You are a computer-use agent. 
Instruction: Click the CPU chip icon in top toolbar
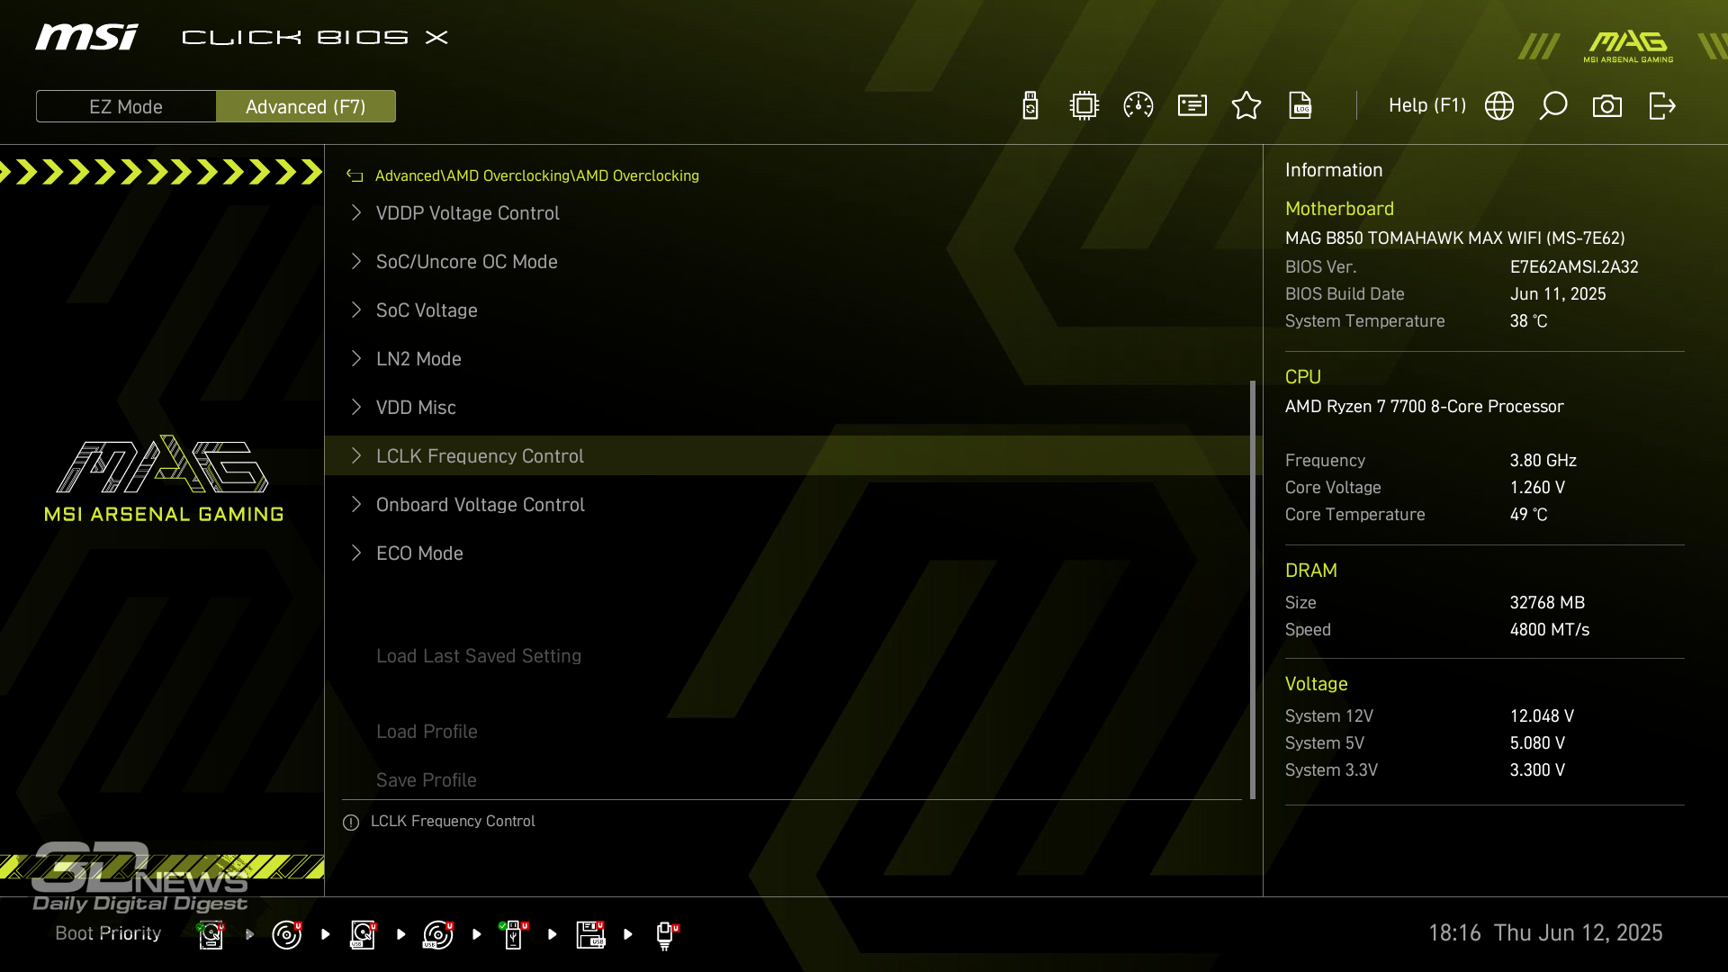point(1084,106)
